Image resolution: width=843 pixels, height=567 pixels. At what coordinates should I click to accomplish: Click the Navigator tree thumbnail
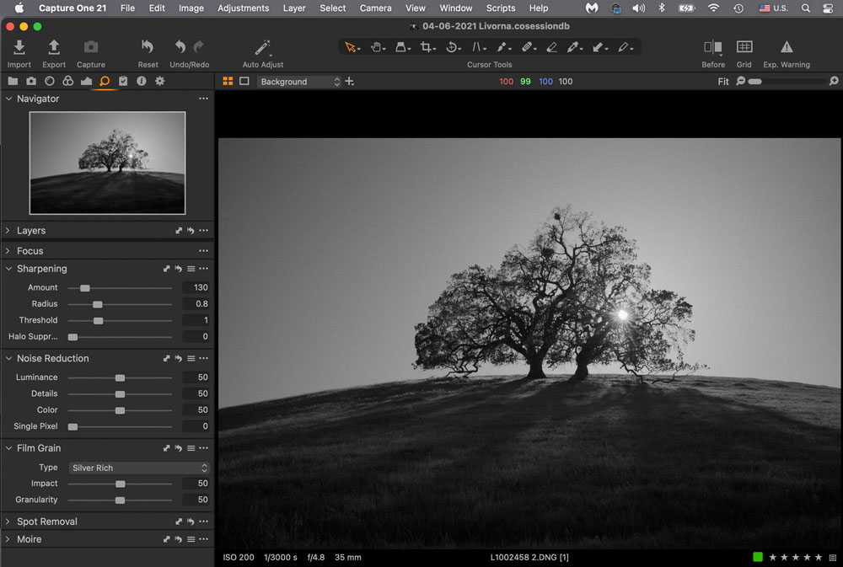click(108, 163)
